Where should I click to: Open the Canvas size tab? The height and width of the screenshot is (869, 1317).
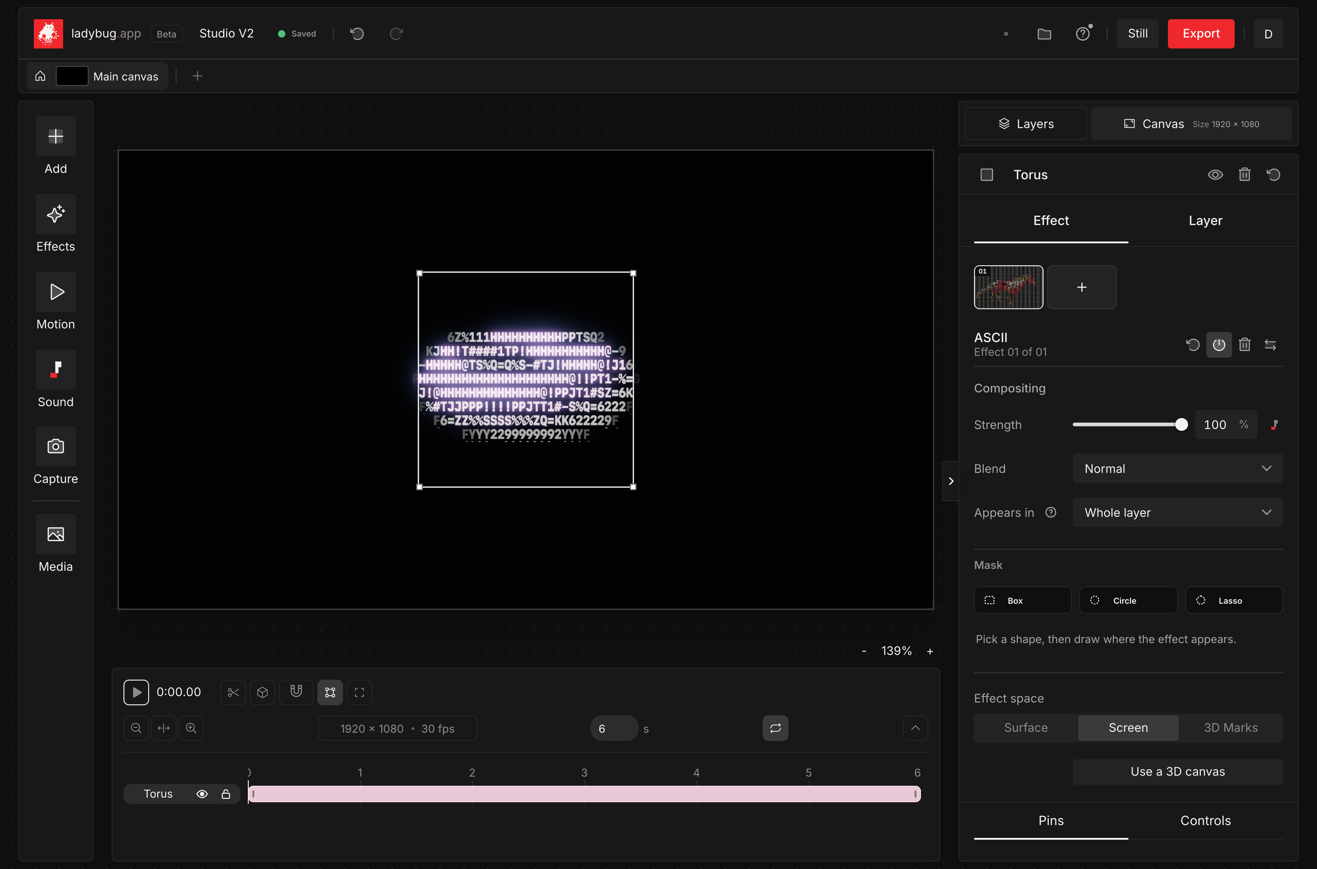click(1191, 123)
